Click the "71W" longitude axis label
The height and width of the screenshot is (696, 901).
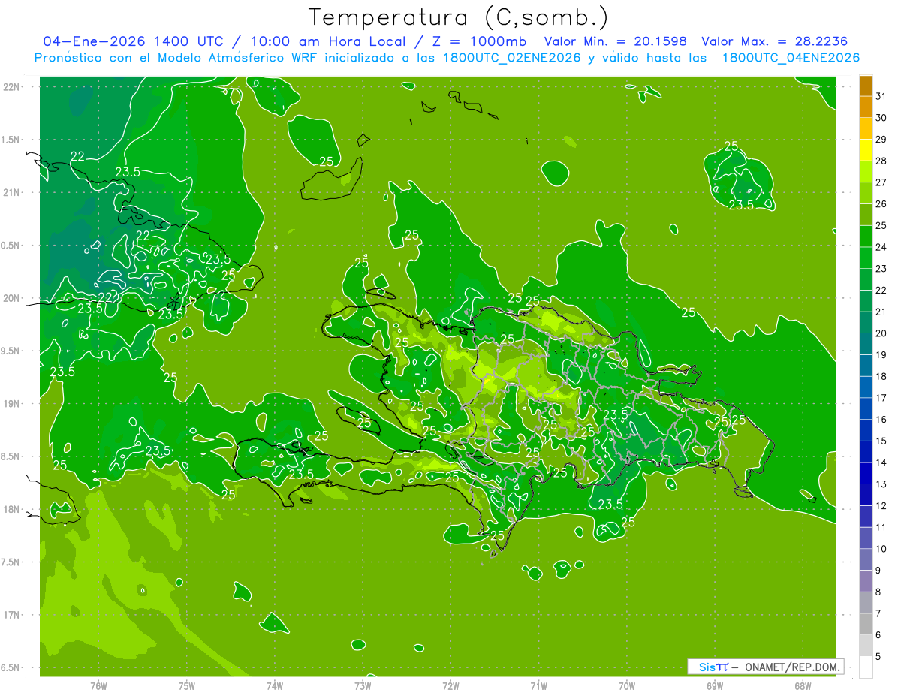tap(538, 686)
